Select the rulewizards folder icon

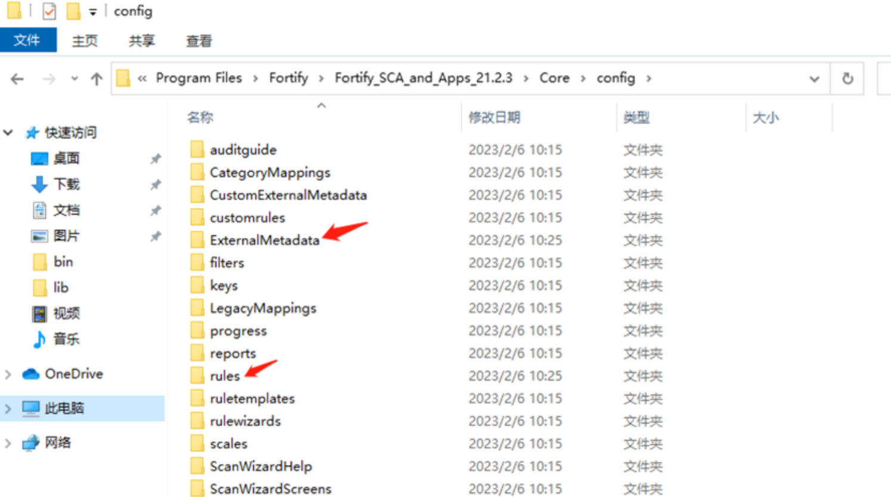[197, 421]
